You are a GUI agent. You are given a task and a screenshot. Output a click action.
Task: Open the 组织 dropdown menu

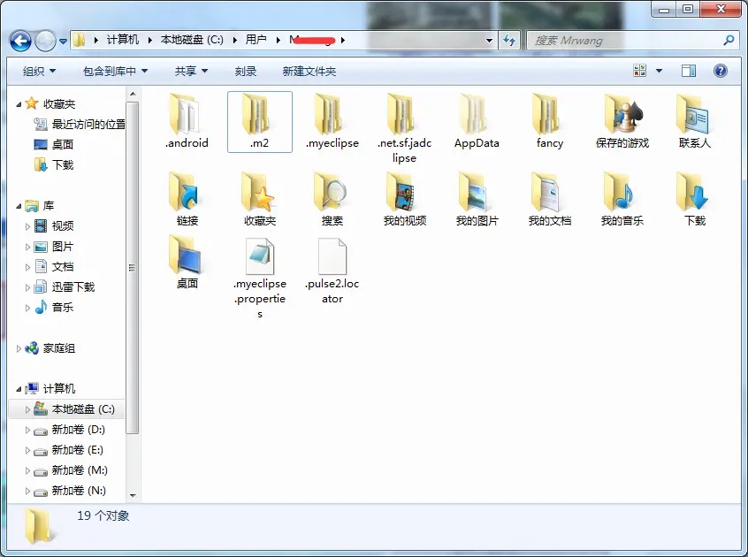click(x=37, y=70)
